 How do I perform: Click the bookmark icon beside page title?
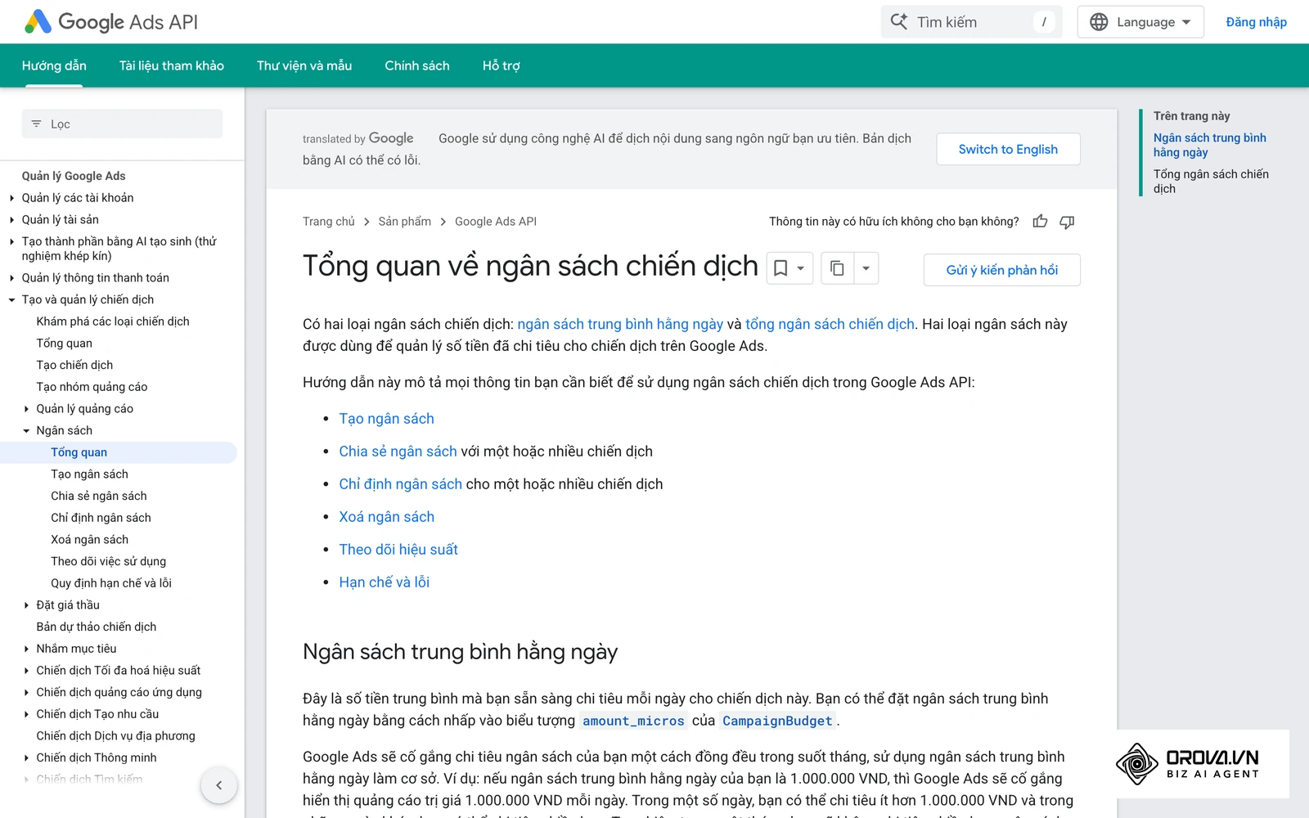780,268
